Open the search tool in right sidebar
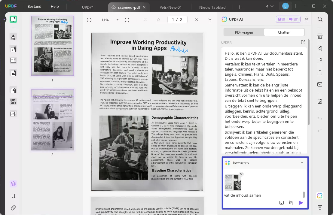 tap(320, 20)
